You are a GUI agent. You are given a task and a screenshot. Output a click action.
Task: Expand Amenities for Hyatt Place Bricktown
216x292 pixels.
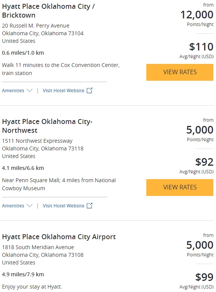coord(17,90)
